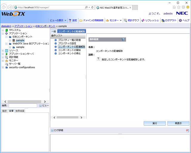The image size is (191, 153).
Task: Expand the TPシステム tree node
Action: (3, 30)
